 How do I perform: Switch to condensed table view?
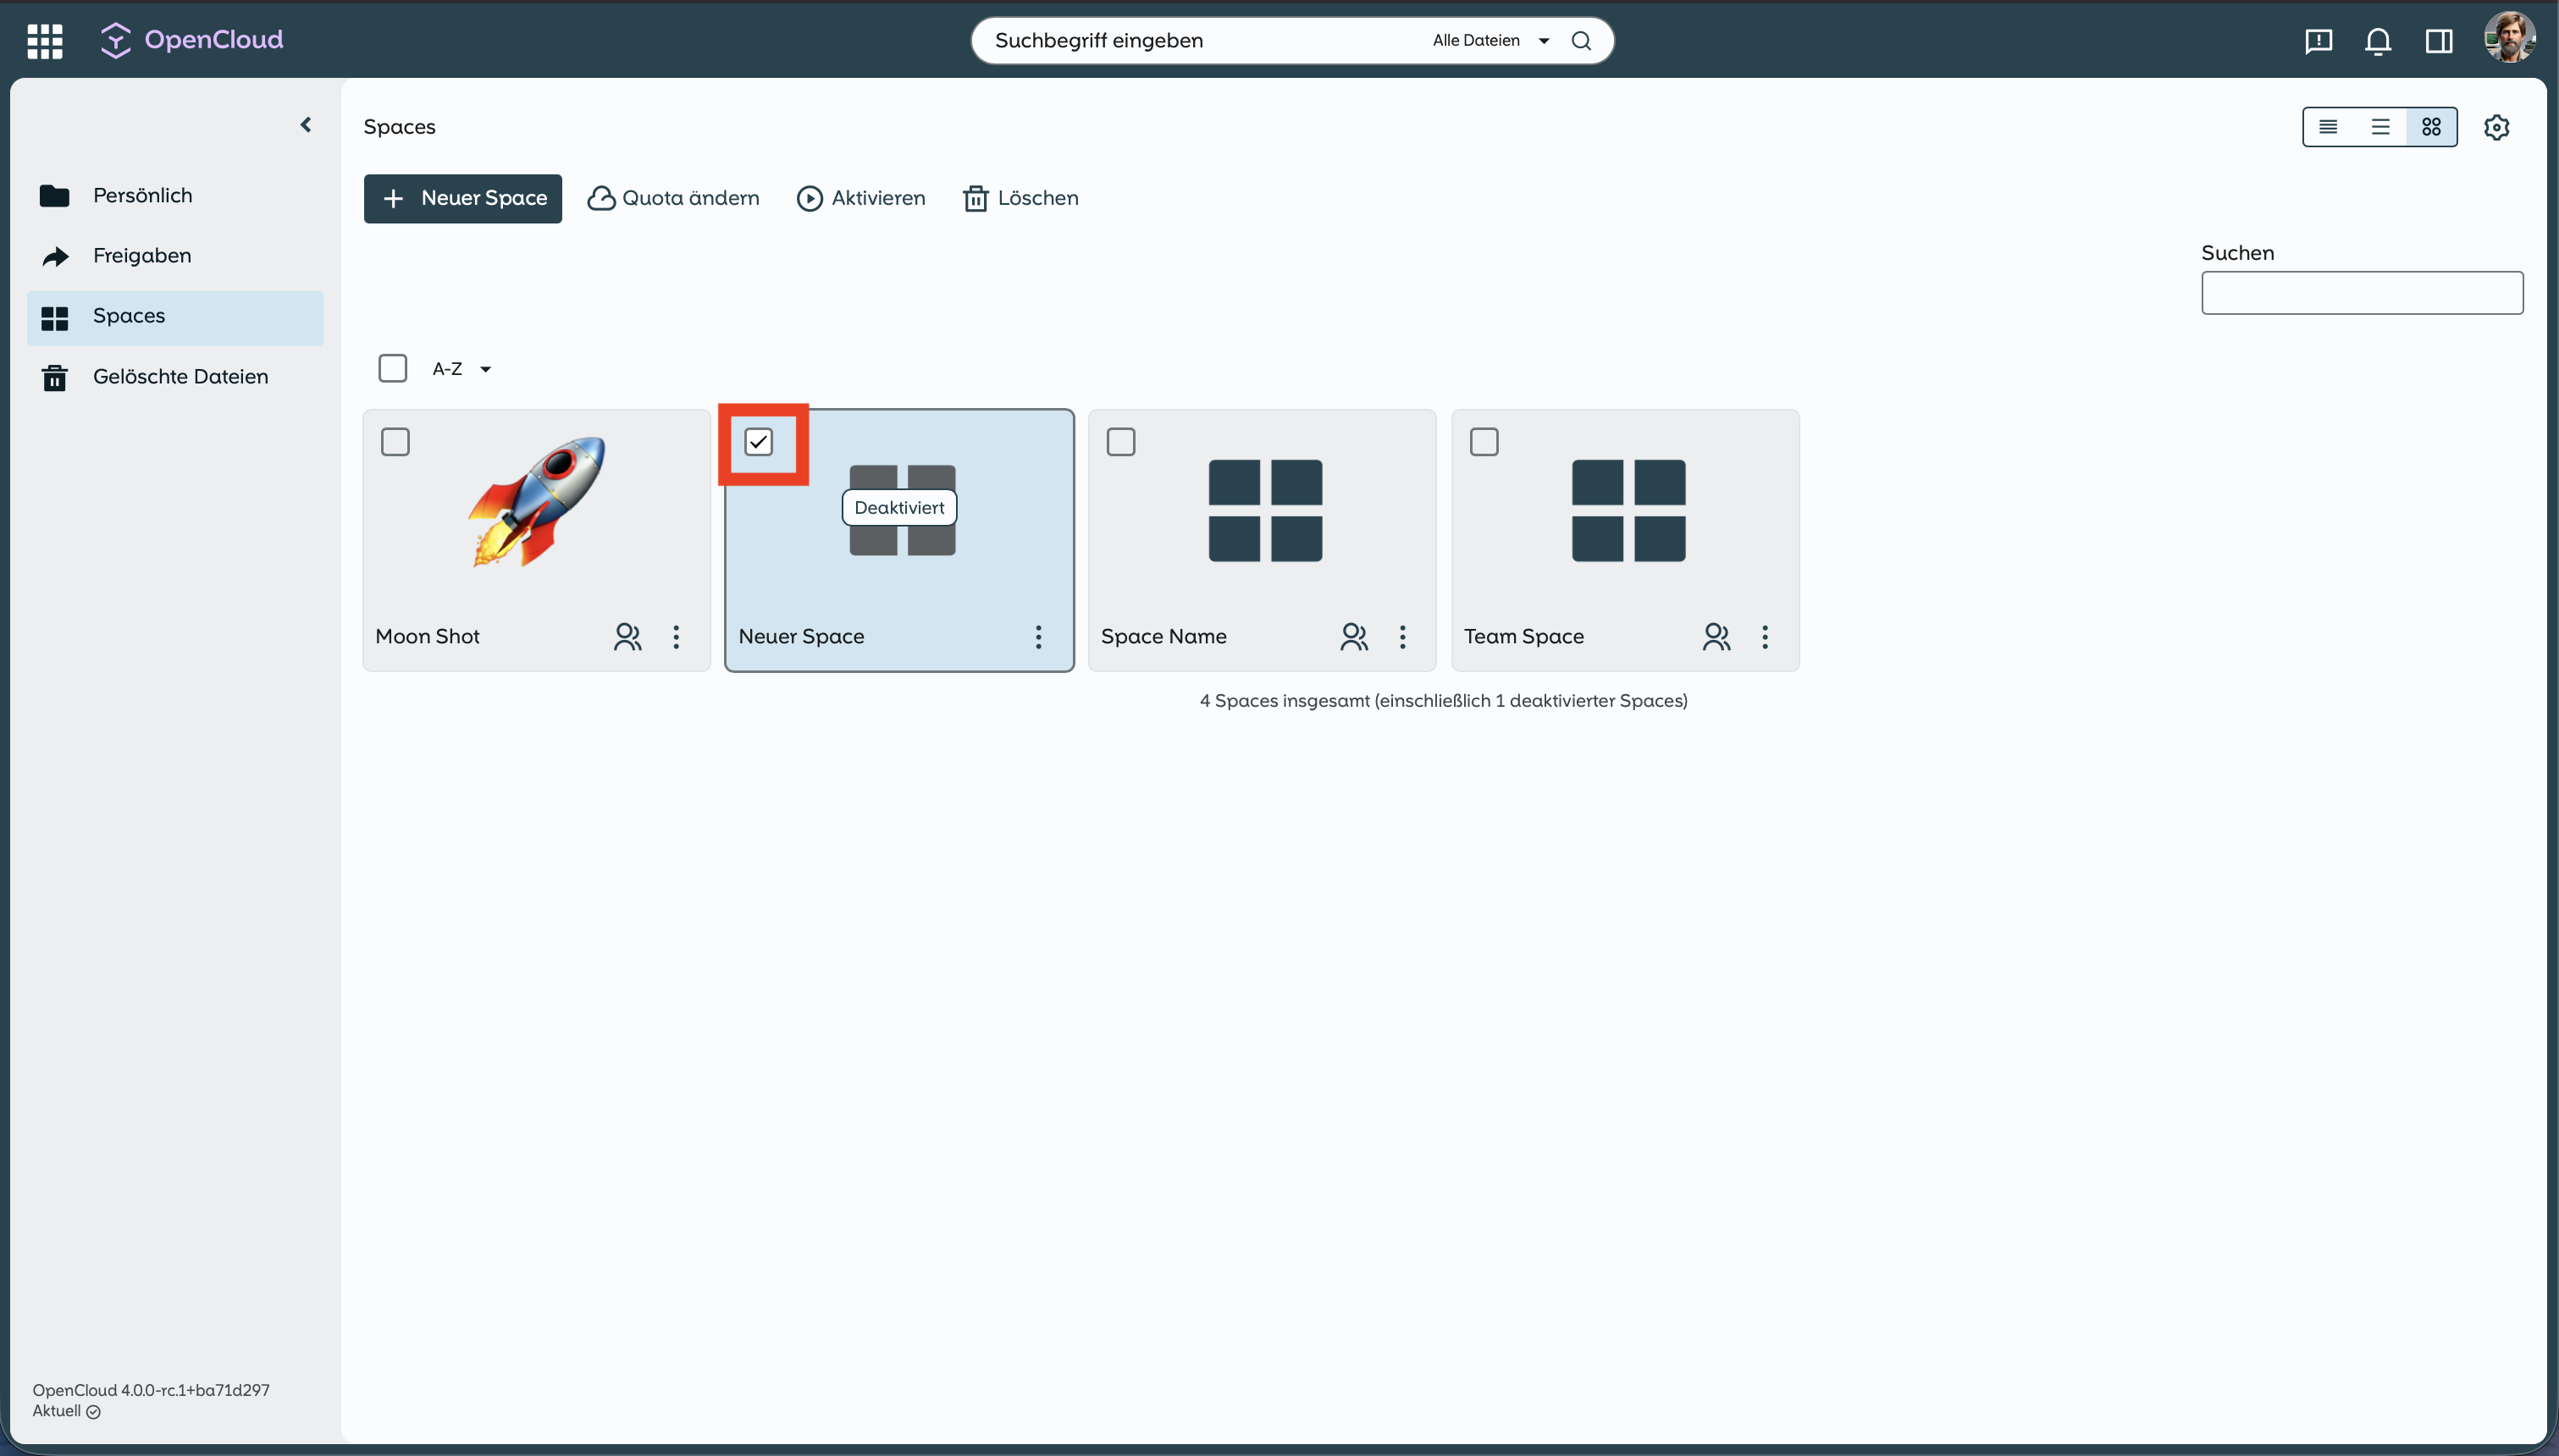2327,127
